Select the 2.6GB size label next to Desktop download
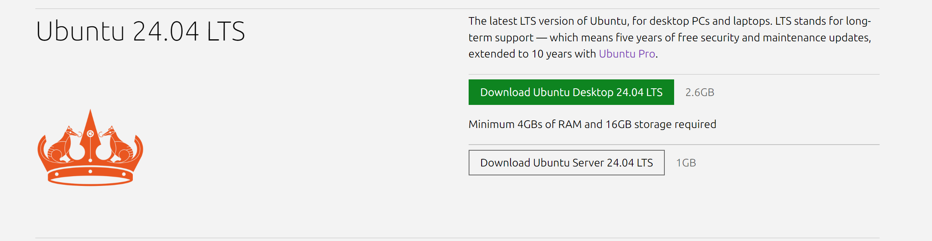The width and height of the screenshot is (932, 241). click(x=700, y=92)
